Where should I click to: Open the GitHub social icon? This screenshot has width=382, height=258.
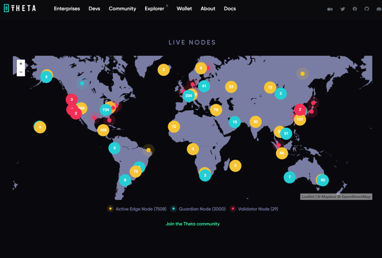367,9
